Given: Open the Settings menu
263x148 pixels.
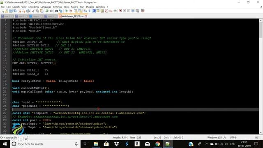Looking at the screenshot, I should point(57,7).
